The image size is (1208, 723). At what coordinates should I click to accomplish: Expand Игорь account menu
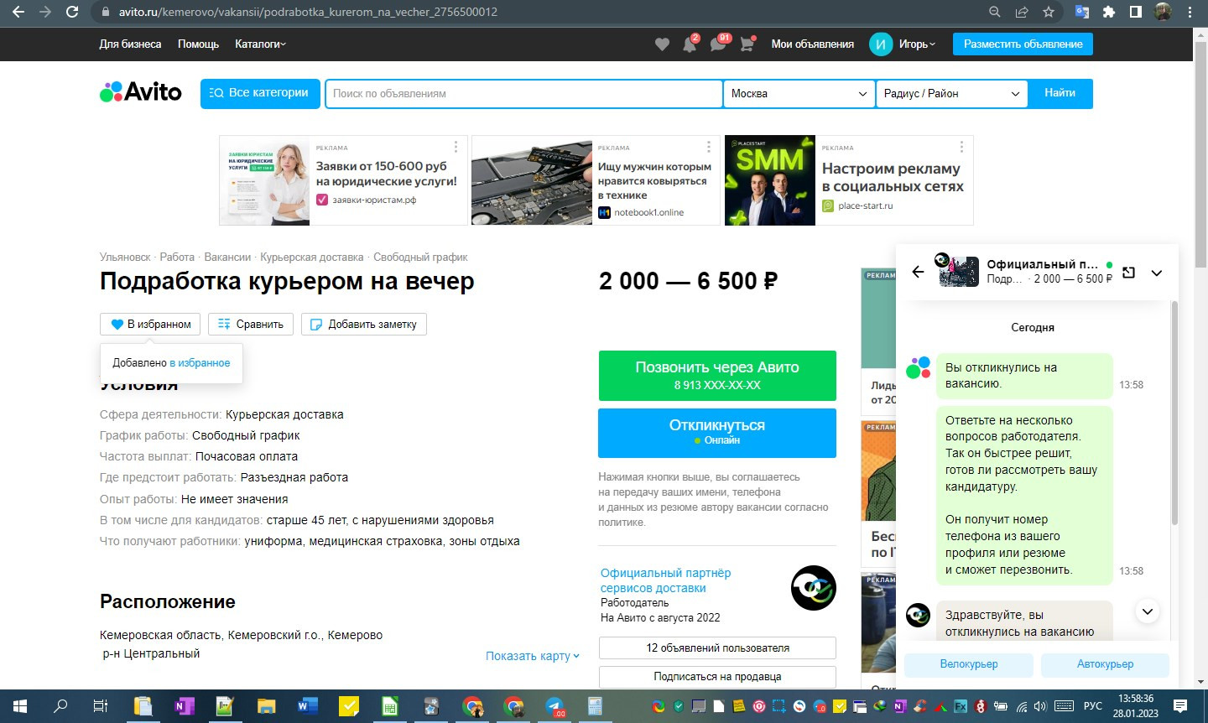click(x=917, y=44)
